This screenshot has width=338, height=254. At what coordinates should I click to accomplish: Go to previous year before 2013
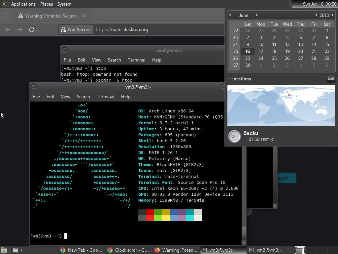click(316, 15)
